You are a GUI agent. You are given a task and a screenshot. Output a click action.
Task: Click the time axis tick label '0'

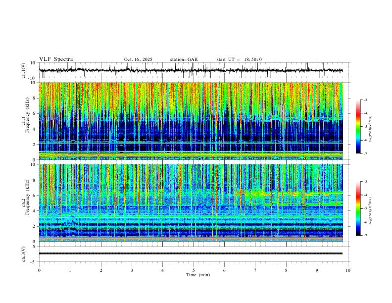click(39, 270)
